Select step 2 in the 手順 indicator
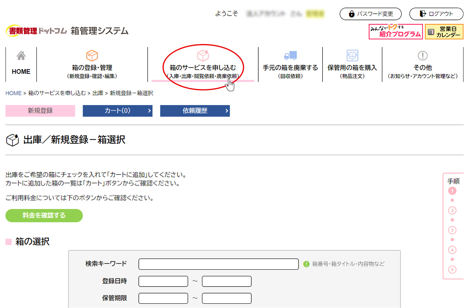The height and width of the screenshot is (308, 469). tap(452, 210)
